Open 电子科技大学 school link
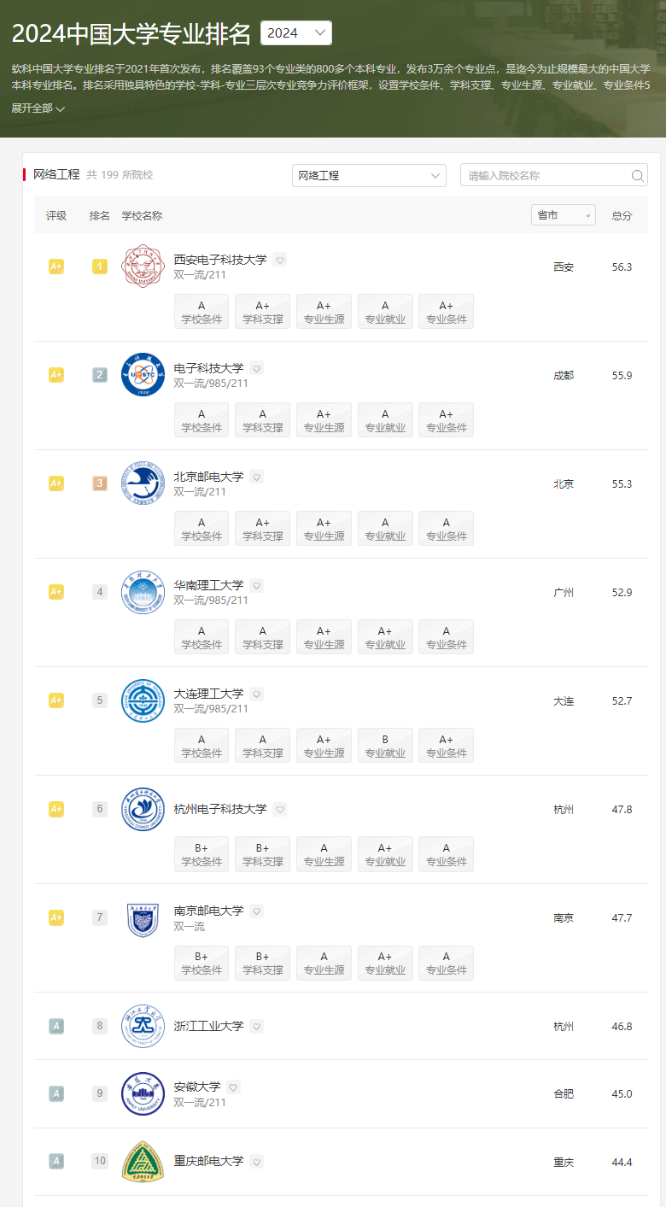This screenshot has width=666, height=1207. point(208,368)
